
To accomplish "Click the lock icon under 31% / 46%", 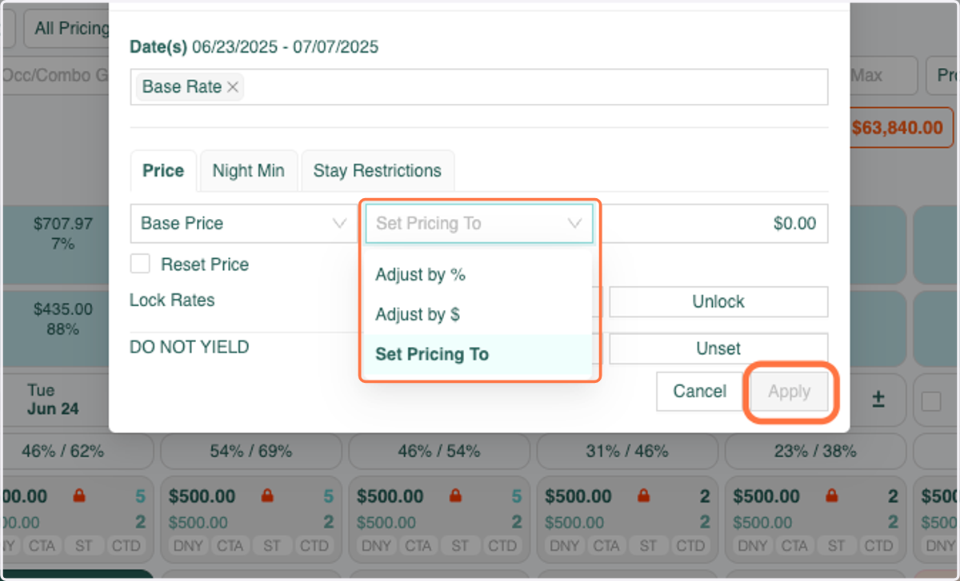I will click(643, 496).
